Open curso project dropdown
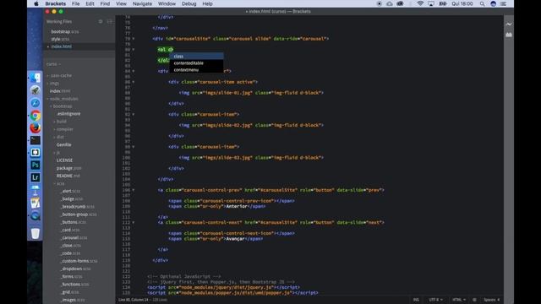The image size is (541, 304). pyautogui.click(x=53, y=64)
